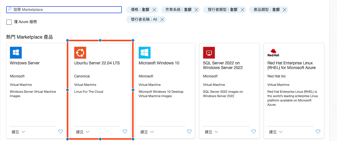Remove the 發行者名稱 filter with its X
337x141 pixels.
[x=162, y=19]
